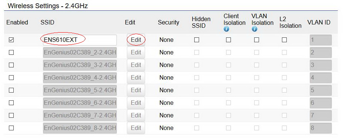This screenshot has height=140, width=343.
Task: Click Edit button for EnGenius02C389_2-2.4GHz row
Action: click(x=136, y=52)
